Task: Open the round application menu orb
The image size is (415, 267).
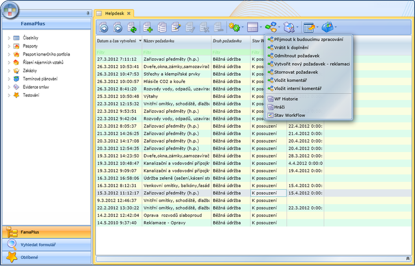Action: [x=10, y=10]
